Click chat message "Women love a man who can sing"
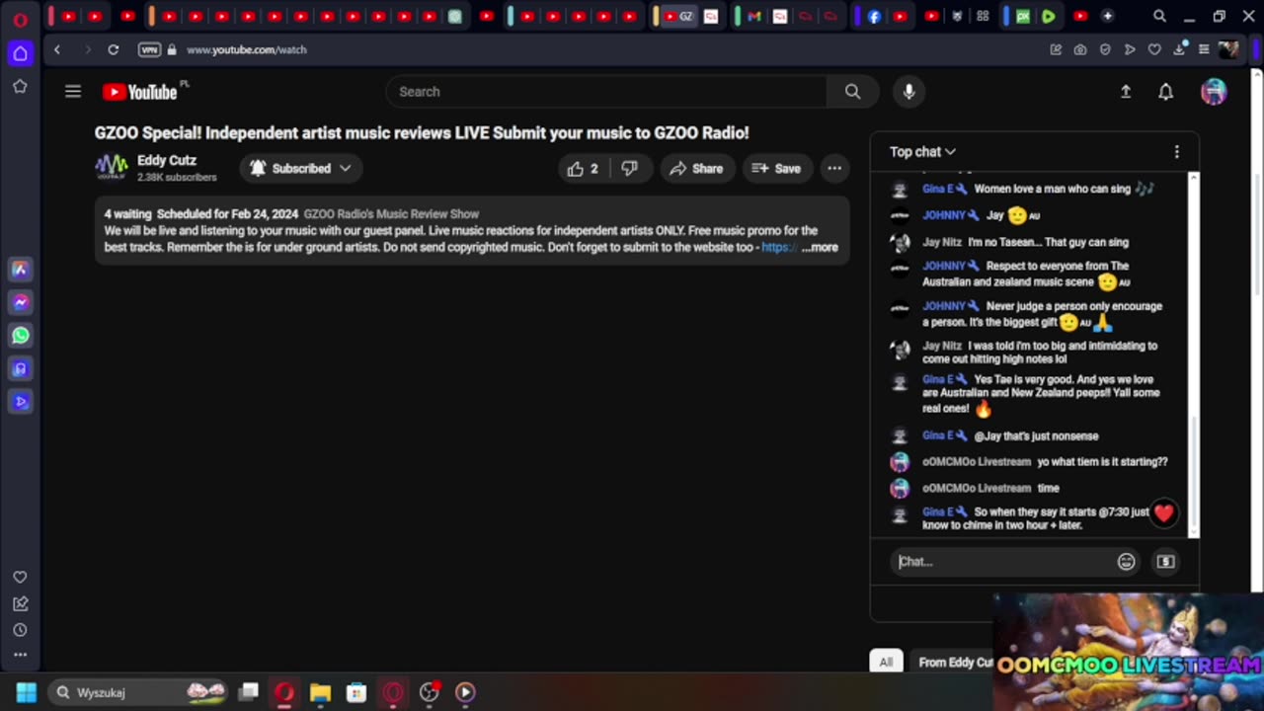 [x=1052, y=189]
